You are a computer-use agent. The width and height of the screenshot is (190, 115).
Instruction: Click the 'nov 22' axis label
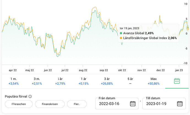click(x=142, y=70)
